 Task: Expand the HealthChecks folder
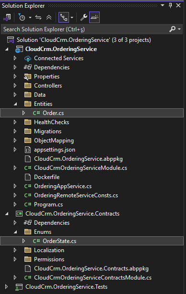tap(15, 122)
